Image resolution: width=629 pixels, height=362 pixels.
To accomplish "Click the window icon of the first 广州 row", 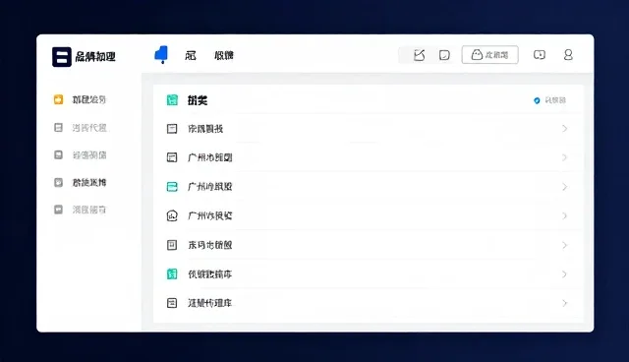I will tap(172, 157).
